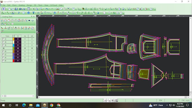Click the blue button/buttonhole icon
Viewport: 192px width, 108px height.
29,13
